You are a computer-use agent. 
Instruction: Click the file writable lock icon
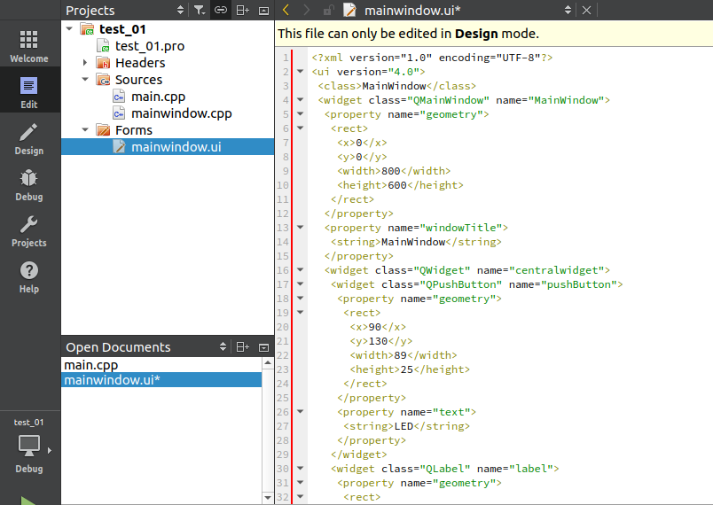tap(328, 10)
